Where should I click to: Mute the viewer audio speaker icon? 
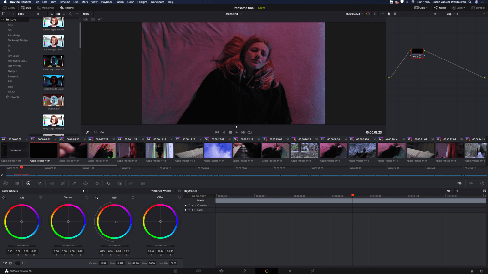102,132
